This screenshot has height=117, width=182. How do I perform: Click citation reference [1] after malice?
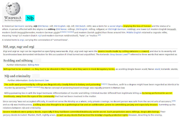coord(100,35)
